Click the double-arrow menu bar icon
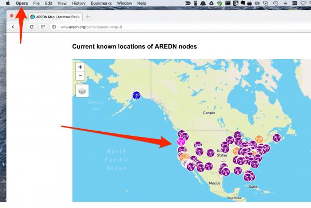311x208 pixels. pyautogui.click(x=188, y=3)
